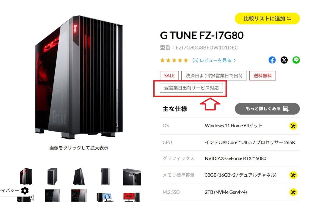Click the SALE tag
This screenshot has width=311, height=202.
pos(169,76)
